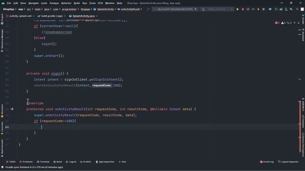Open the Tools menu
This screenshot has width=305, height=171.
(92, 3)
